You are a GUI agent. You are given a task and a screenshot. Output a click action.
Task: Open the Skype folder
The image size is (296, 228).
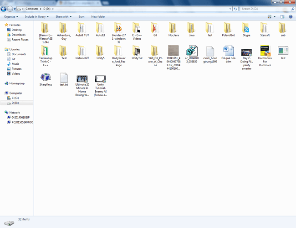click(246, 27)
